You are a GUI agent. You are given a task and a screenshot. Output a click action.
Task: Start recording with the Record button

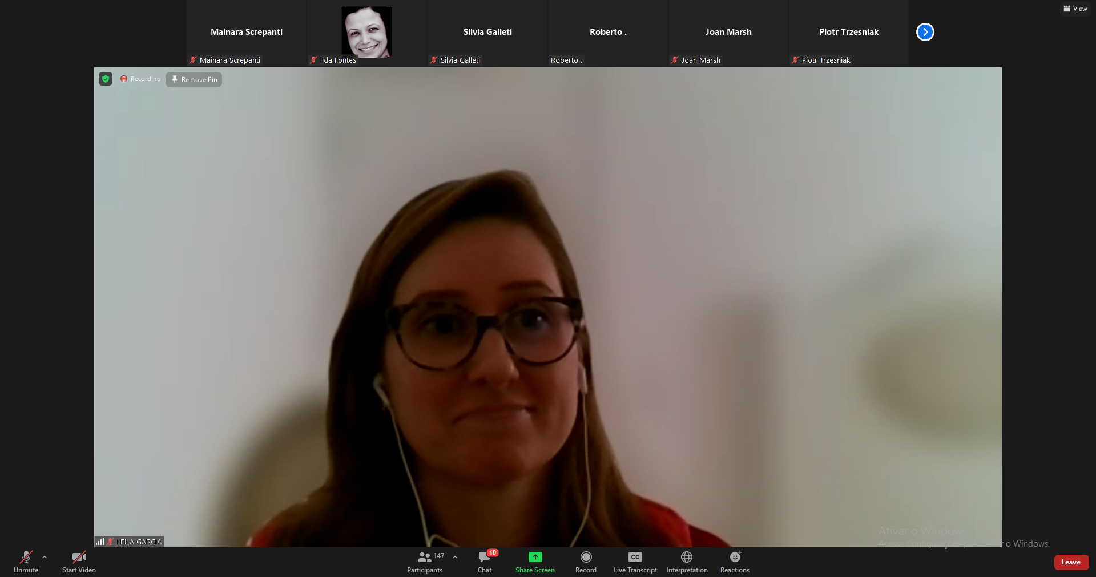pos(586,562)
